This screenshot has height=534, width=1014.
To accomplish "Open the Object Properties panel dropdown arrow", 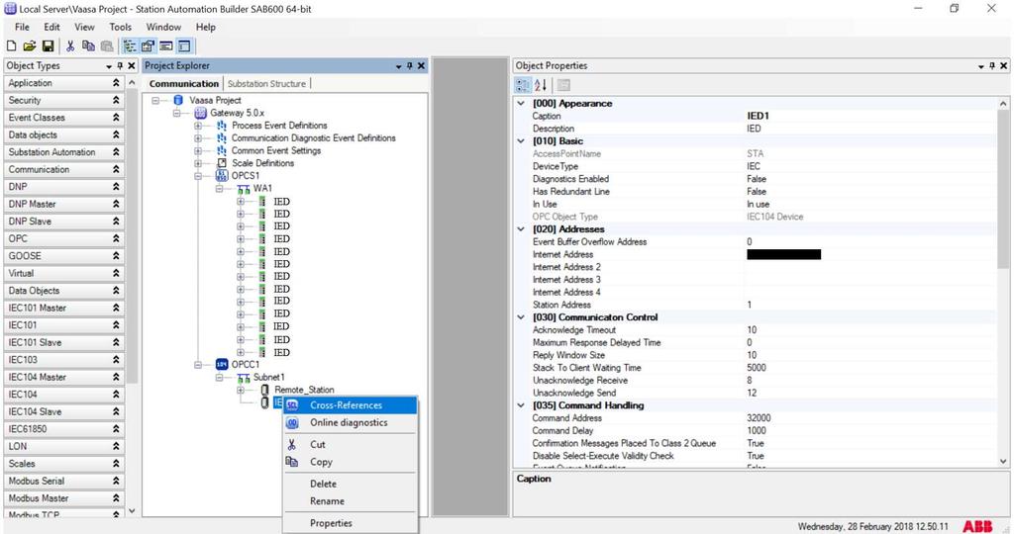I will tap(981, 66).
